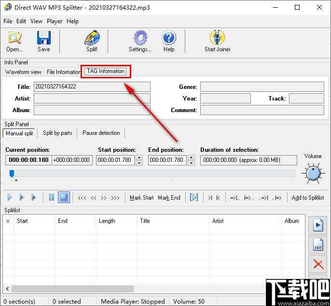Click the Start column header in Splitlist
Image resolution: width=331 pixels, height=306 pixels.
coord(34,221)
